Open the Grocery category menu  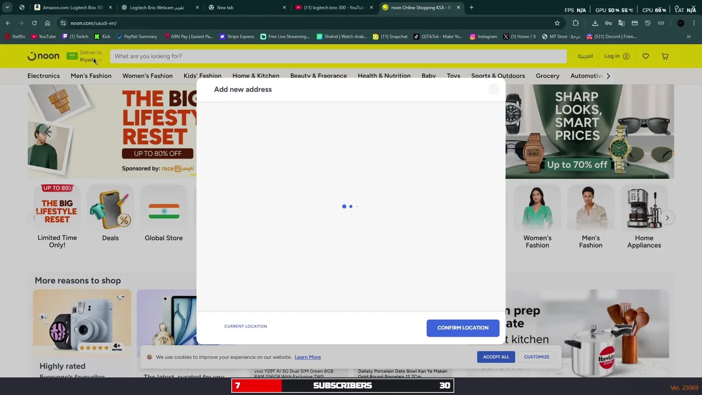pyautogui.click(x=547, y=76)
